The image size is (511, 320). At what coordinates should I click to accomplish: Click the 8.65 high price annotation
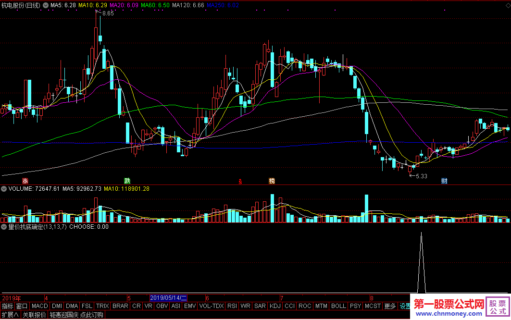pyautogui.click(x=108, y=13)
